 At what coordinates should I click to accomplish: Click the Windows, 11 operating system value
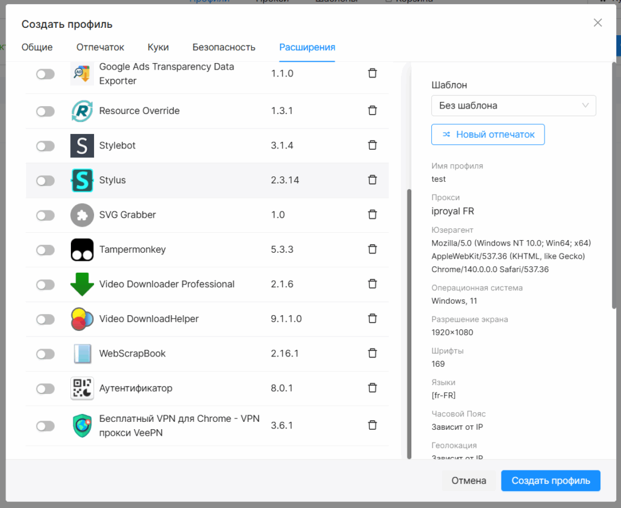pyautogui.click(x=454, y=301)
